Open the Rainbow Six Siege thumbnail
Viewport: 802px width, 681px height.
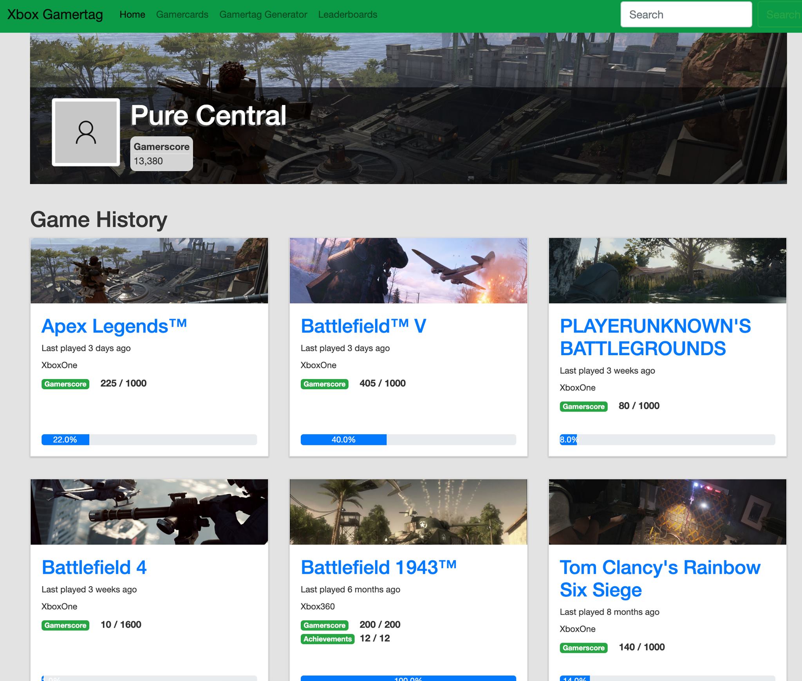[x=668, y=512]
